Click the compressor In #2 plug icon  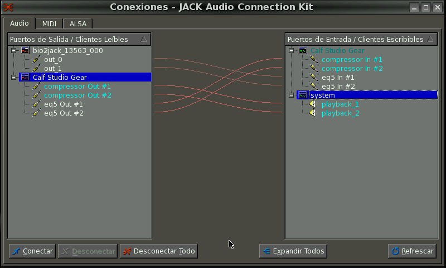(x=314, y=68)
